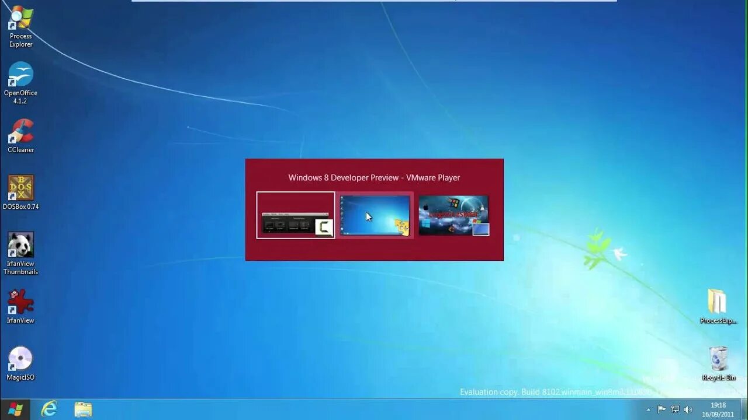Open the IrfanView Thumbnails shortcut

point(20,253)
